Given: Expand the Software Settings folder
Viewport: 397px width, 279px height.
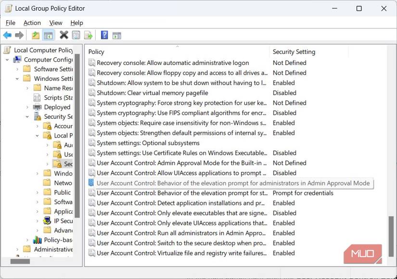Looking at the screenshot, I should point(18,69).
